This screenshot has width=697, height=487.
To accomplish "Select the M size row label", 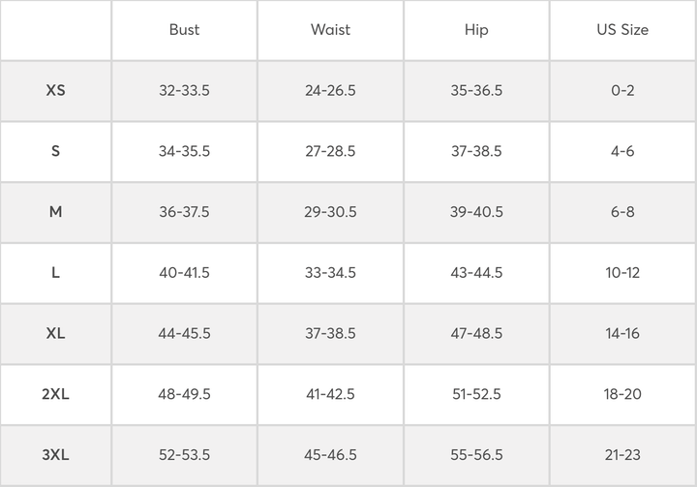I will click(x=55, y=212).
